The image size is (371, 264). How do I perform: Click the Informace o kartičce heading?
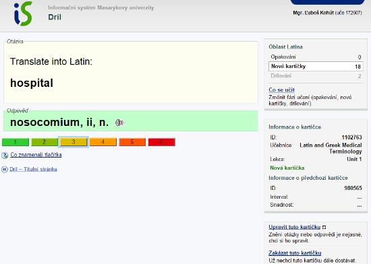295,127
